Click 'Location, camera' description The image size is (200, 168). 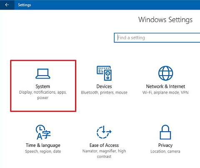click(165, 151)
